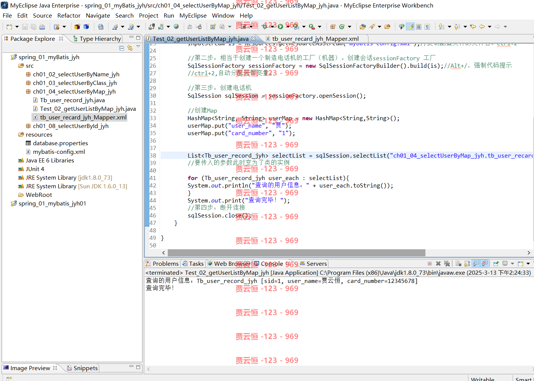Click the Next Annotation down arrow icon
Viewport: 534px width, 381px height.
(x=442, y=27)
